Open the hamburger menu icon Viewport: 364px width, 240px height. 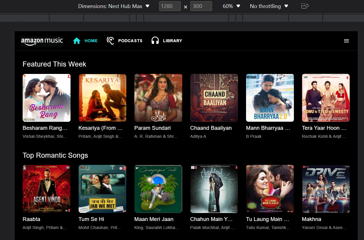[x=346, y=41]
